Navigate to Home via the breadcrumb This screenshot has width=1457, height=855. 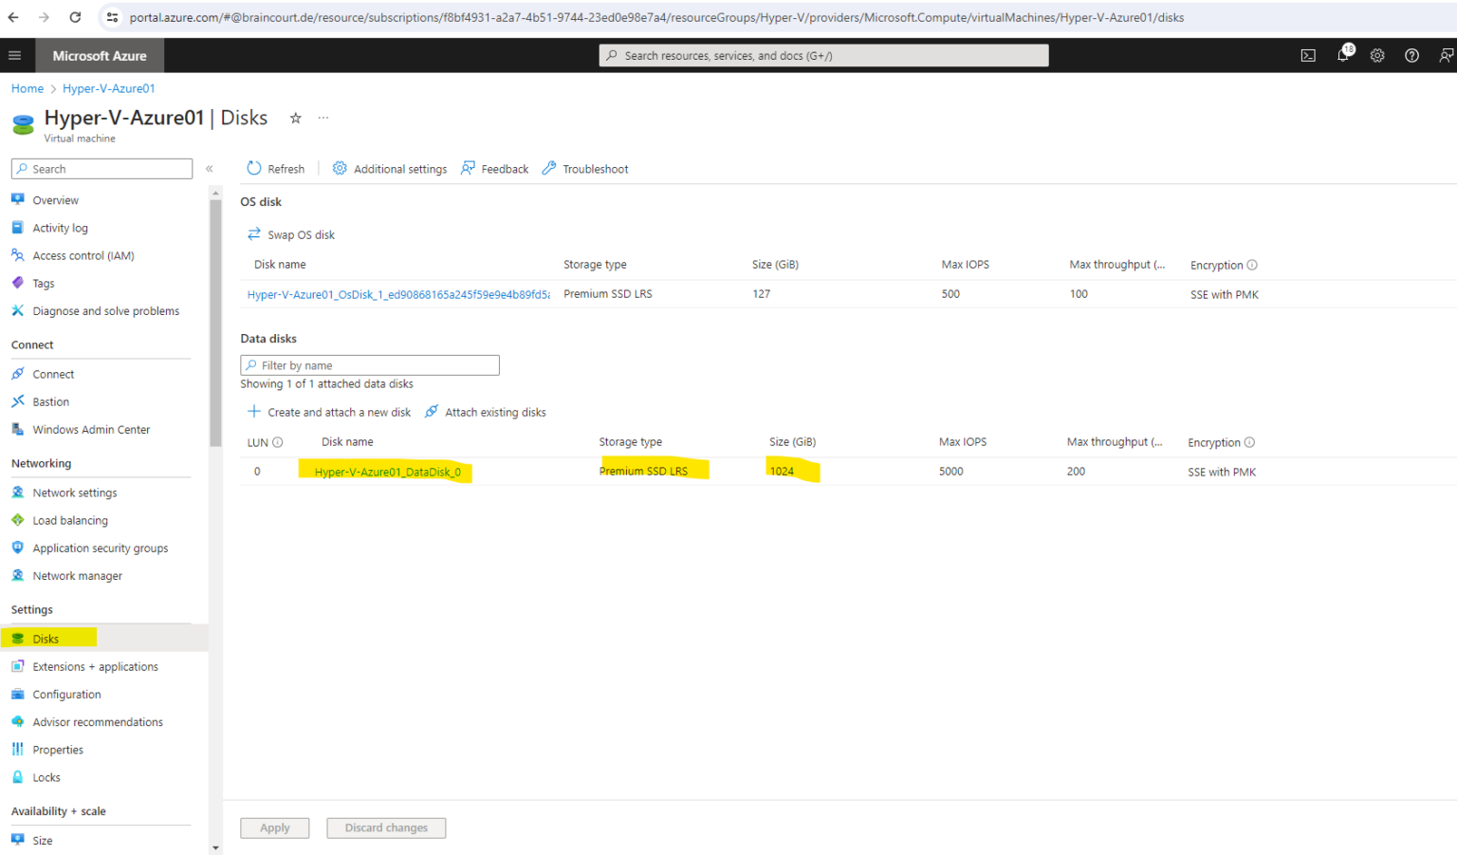(x=27, y=88)
